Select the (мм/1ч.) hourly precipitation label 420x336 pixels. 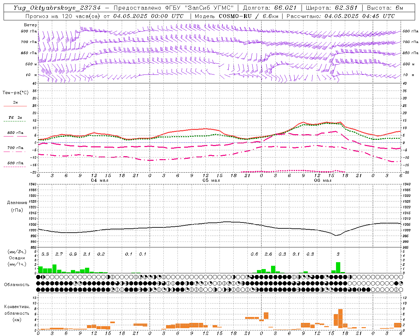tap(17, 264)
